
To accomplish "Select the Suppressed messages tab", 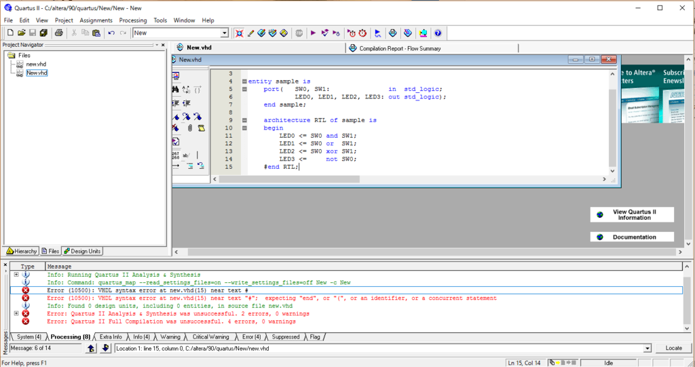I will 286,337.
